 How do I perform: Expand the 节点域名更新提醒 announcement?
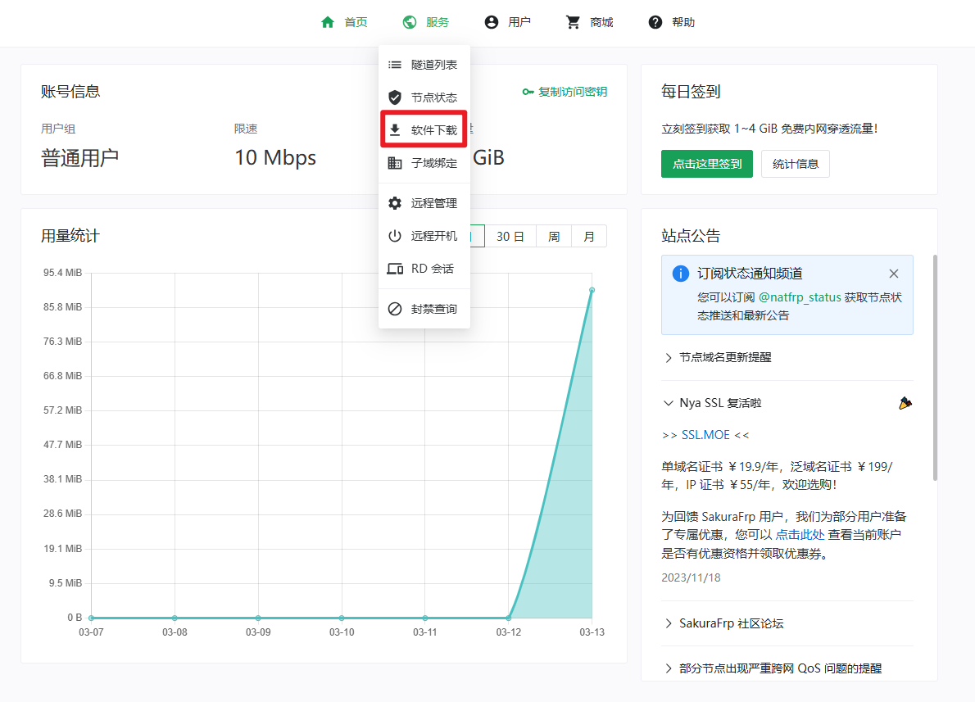(x=724, y=357)
